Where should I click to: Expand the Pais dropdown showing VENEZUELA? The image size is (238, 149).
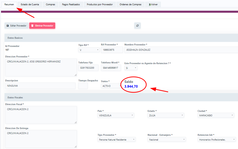tap(116, 115)
